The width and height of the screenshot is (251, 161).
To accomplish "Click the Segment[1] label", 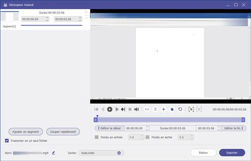I will [9, 26].
